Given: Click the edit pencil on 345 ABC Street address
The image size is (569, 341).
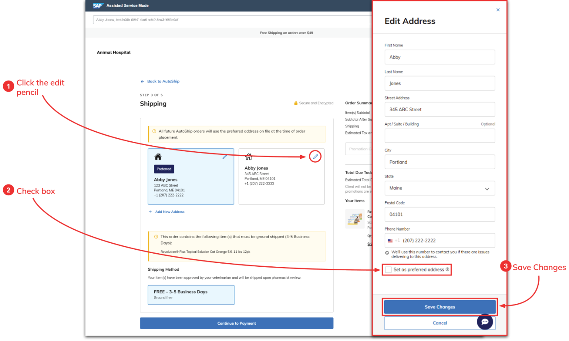Looking at the screenshot, I should coord(315,156).
